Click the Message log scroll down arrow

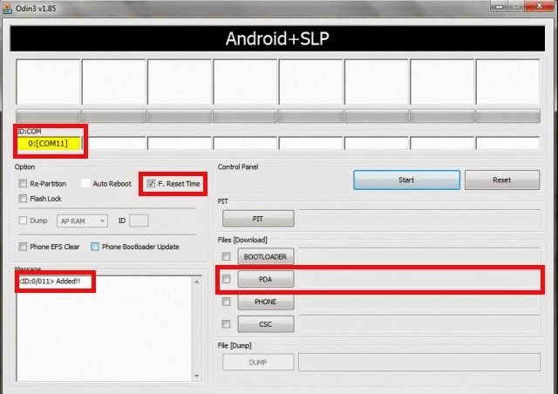click(x=196, y=376)
